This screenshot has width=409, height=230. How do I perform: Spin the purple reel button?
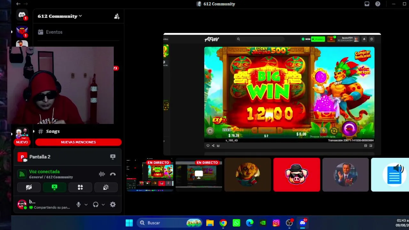pyautogui.click(x=350, y=129)
